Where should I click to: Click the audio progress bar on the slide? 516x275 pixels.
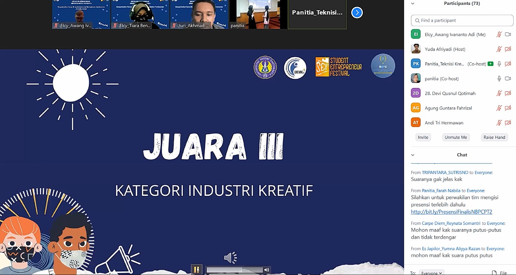234,270
